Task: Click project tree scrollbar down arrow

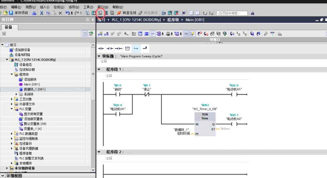Action: point(93,170)
